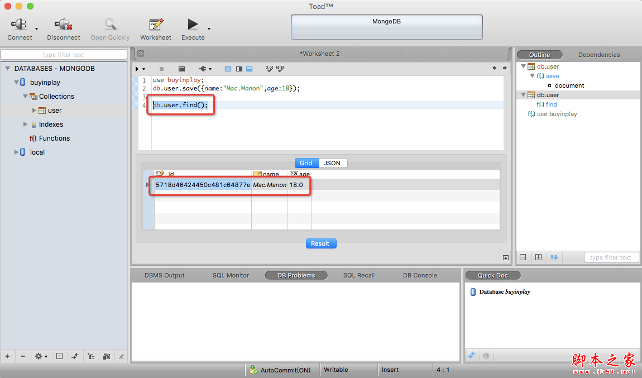Click worksheet connection plug icon
The image size is (642, 378).
202,69
